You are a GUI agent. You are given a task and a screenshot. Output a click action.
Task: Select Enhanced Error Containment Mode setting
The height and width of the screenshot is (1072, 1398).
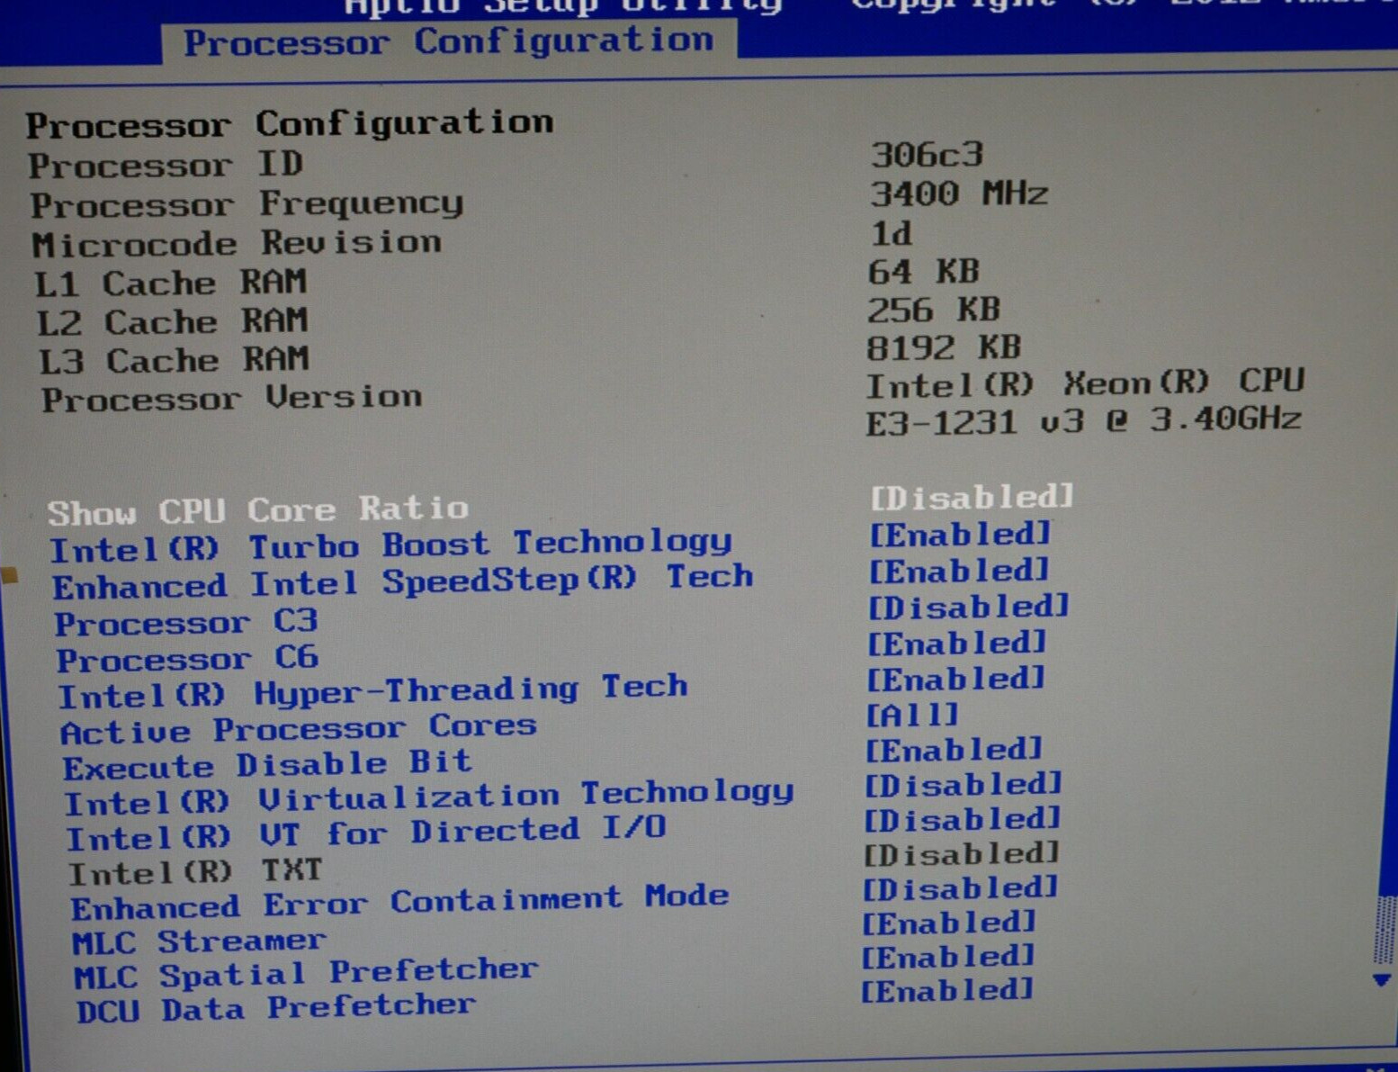(x=400, y=902)
